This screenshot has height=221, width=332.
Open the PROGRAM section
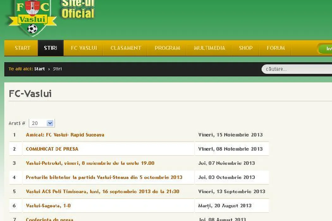(x=167, y=48)
